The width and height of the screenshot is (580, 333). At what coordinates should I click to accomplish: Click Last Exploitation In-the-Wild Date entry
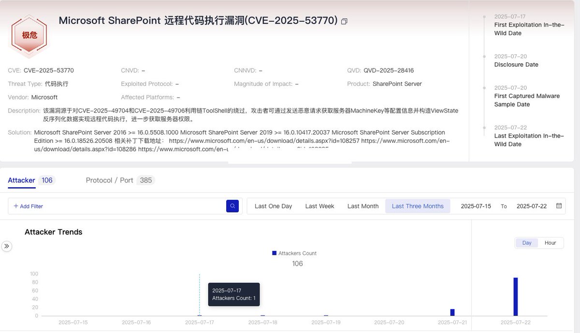tap(529, 136)
